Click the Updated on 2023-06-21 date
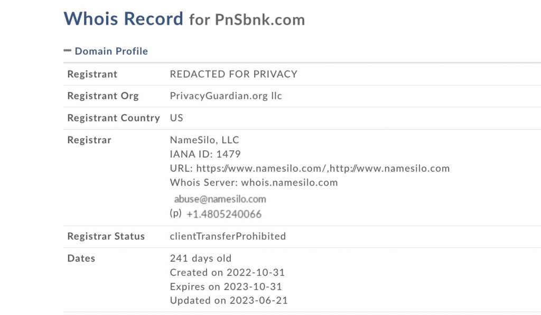This screenshot has height=315, width=541. click(x=228, y=301)
